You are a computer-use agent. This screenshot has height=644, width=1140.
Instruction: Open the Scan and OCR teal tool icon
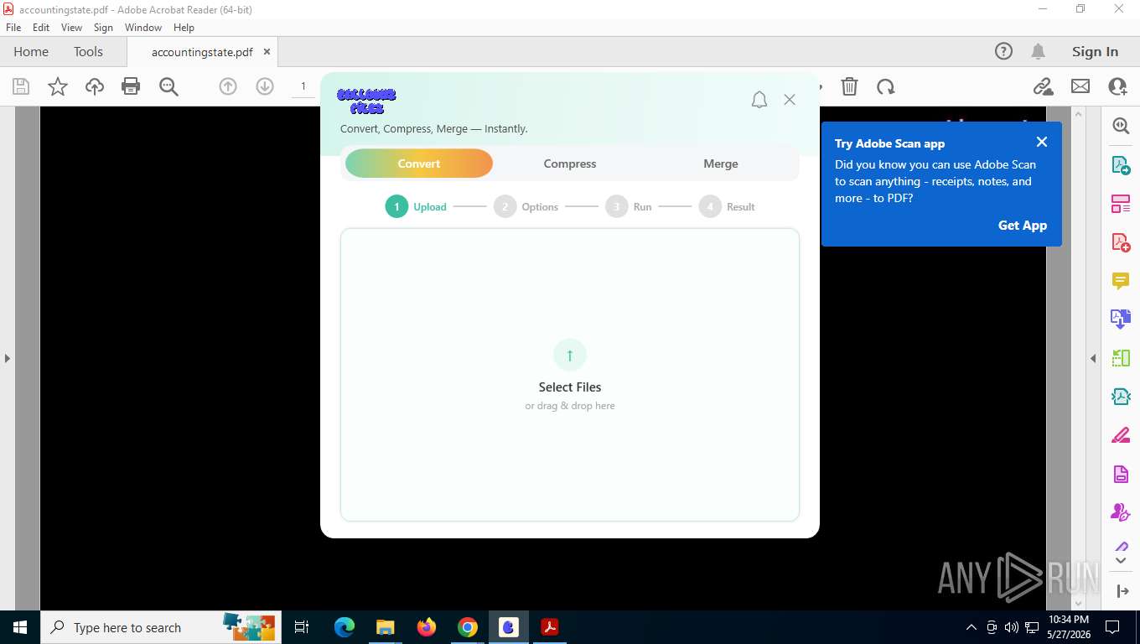click(1121, 397)
